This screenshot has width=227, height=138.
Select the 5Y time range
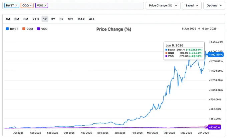tap(61, 19)
